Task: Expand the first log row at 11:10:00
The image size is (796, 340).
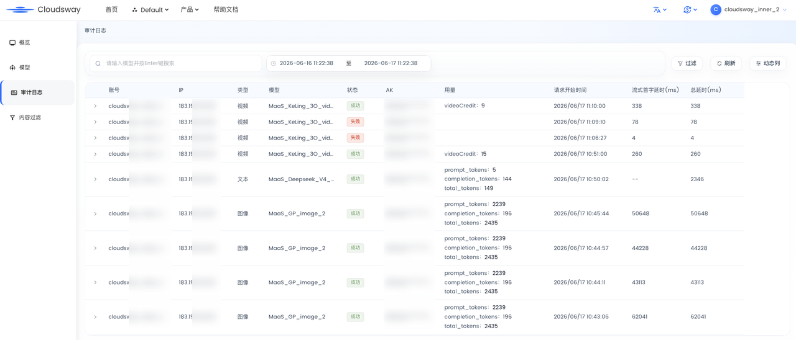Action: pyautogui.click(x=95, y=106)
